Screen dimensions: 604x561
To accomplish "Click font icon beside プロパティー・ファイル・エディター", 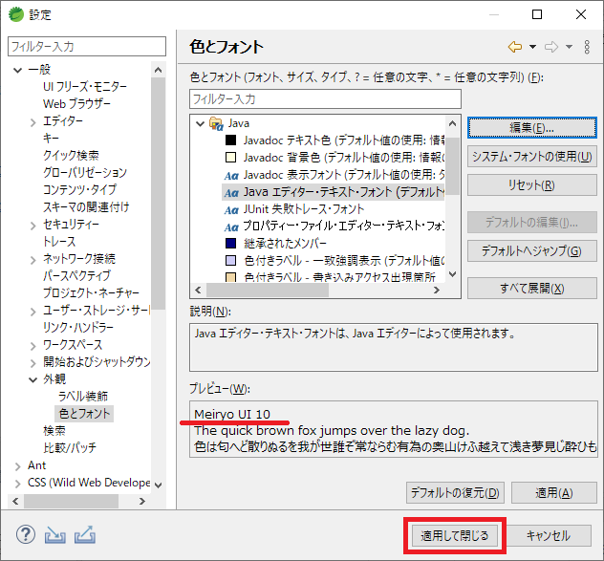I will 231,227.
